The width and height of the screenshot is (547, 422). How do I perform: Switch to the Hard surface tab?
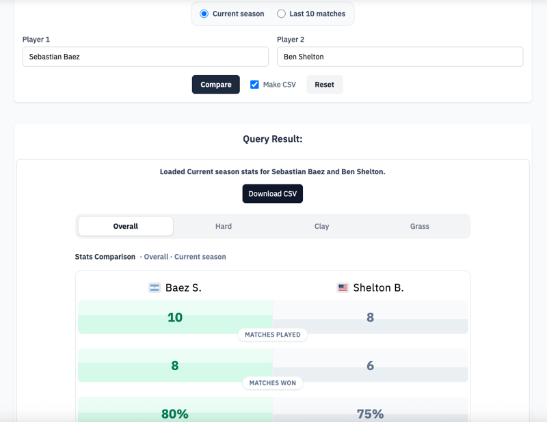click(x=224, y=226)
